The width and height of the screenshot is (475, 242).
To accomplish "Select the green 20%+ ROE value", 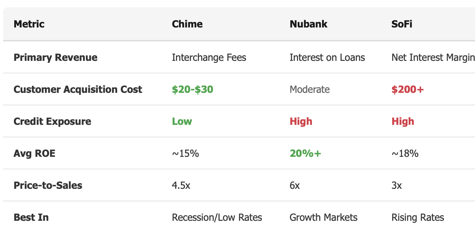I will (305, 153).
